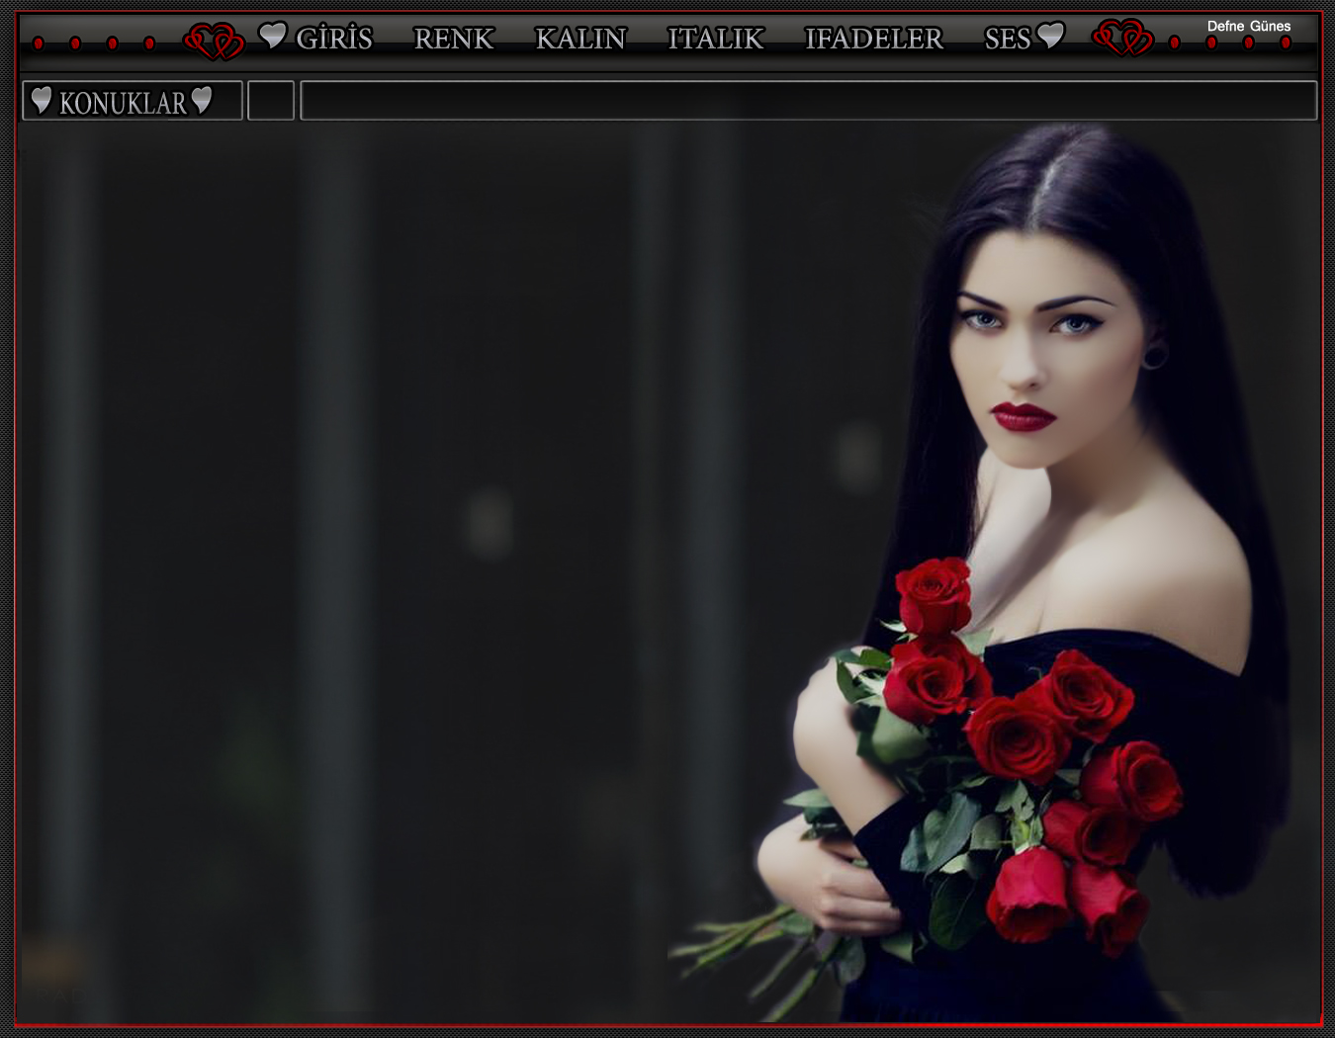The image size is (1335, 1038).
Task: Focus the long message input field
Action: tap(809, 101)
